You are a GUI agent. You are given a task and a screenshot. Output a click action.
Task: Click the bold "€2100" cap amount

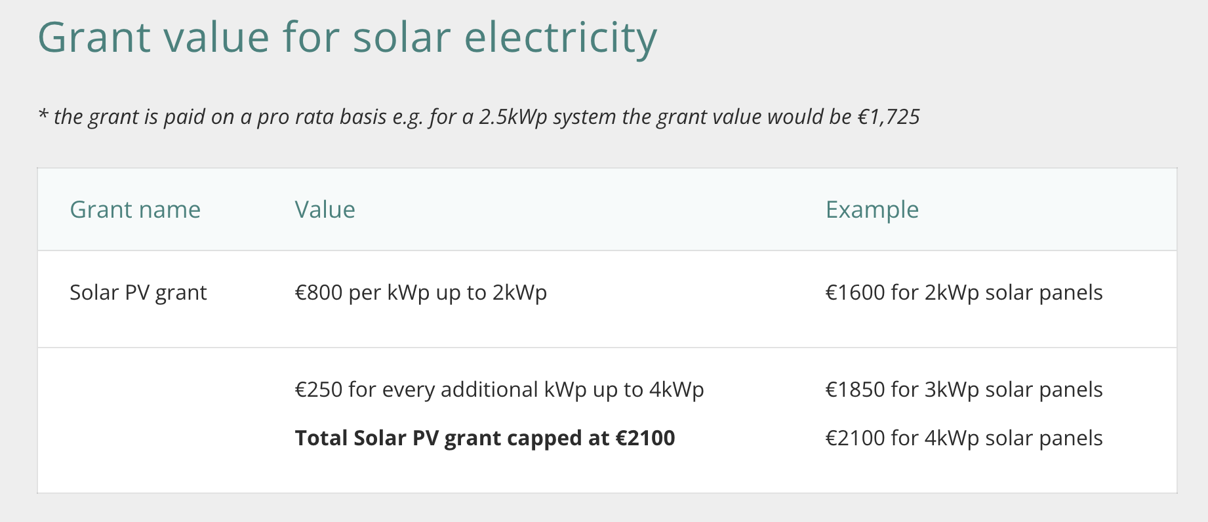645,438
